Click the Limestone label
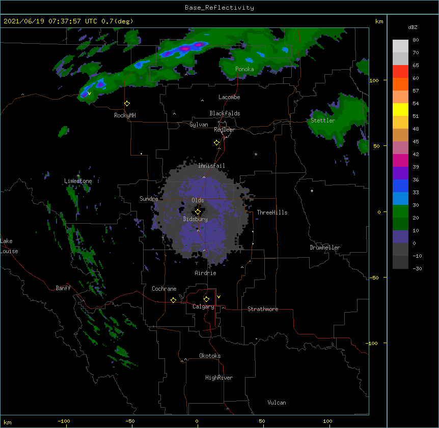The width and height of the screenshot is (439, 428). [x=78, y=181]
